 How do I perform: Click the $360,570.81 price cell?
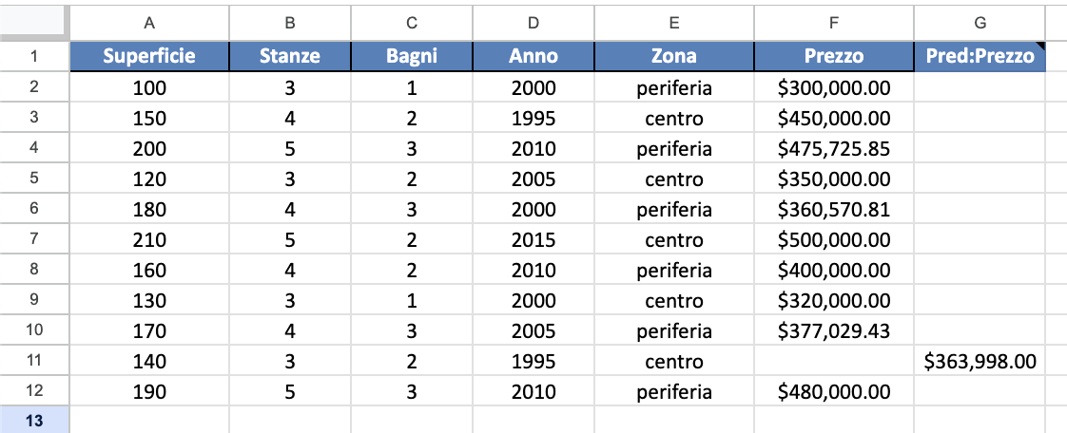point(834,209)
